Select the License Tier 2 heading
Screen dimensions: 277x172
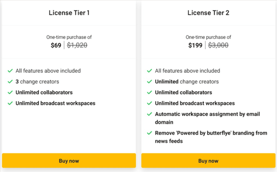click(208, 13)
